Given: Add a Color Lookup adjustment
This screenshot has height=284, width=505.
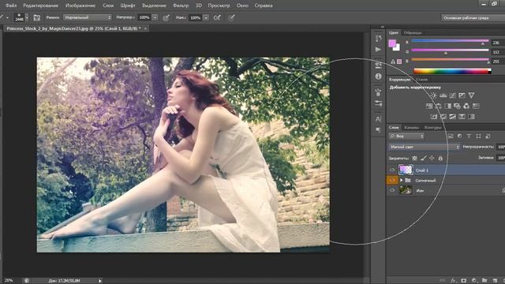Looking at the screenshot, I should [x=476, y=106].
